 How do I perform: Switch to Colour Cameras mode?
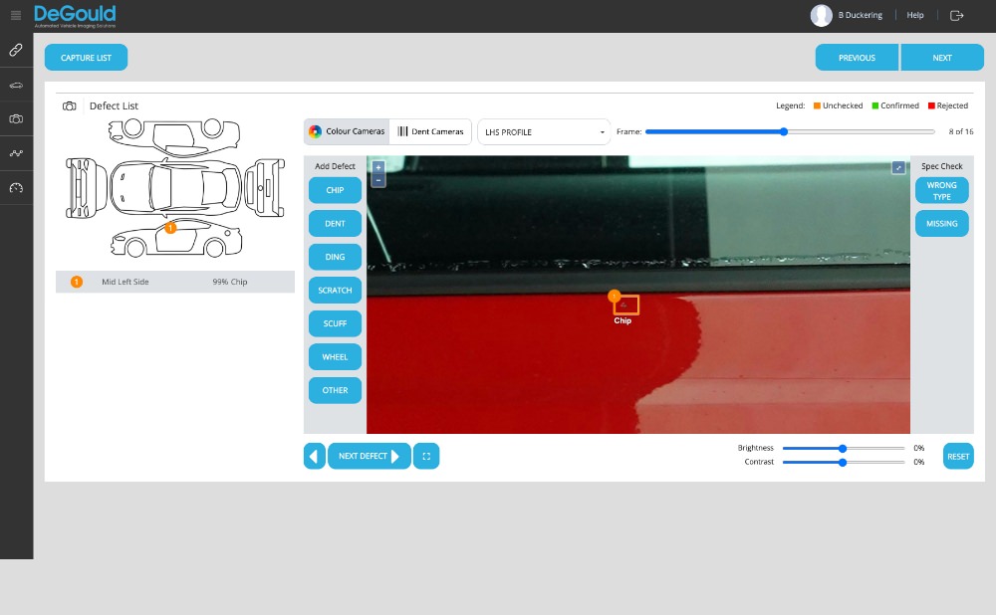pyautogui.click(x=347, y=131)
